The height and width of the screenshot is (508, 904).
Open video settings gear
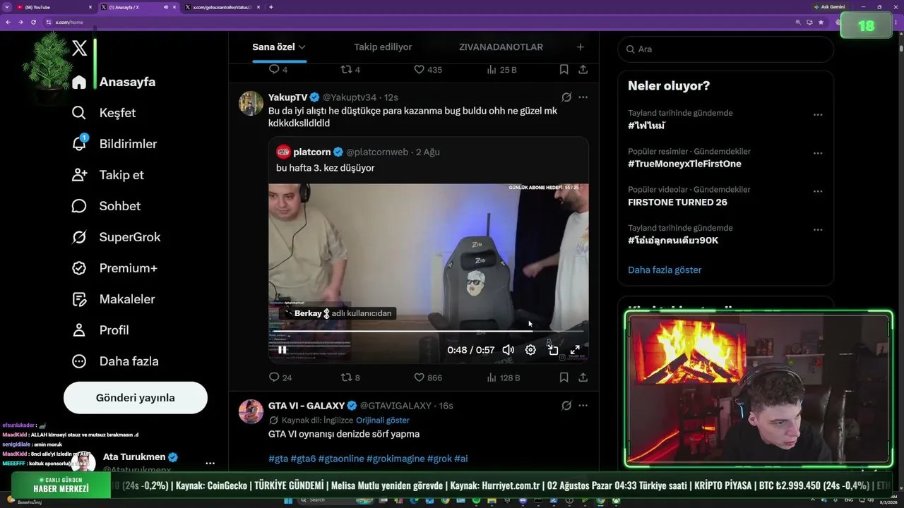[530, 350]
